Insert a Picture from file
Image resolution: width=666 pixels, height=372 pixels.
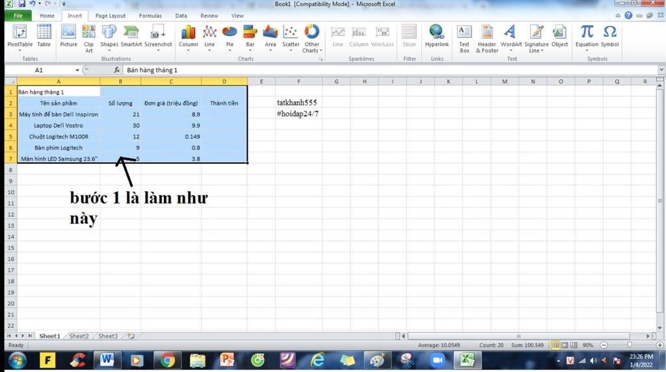(68, 36)
